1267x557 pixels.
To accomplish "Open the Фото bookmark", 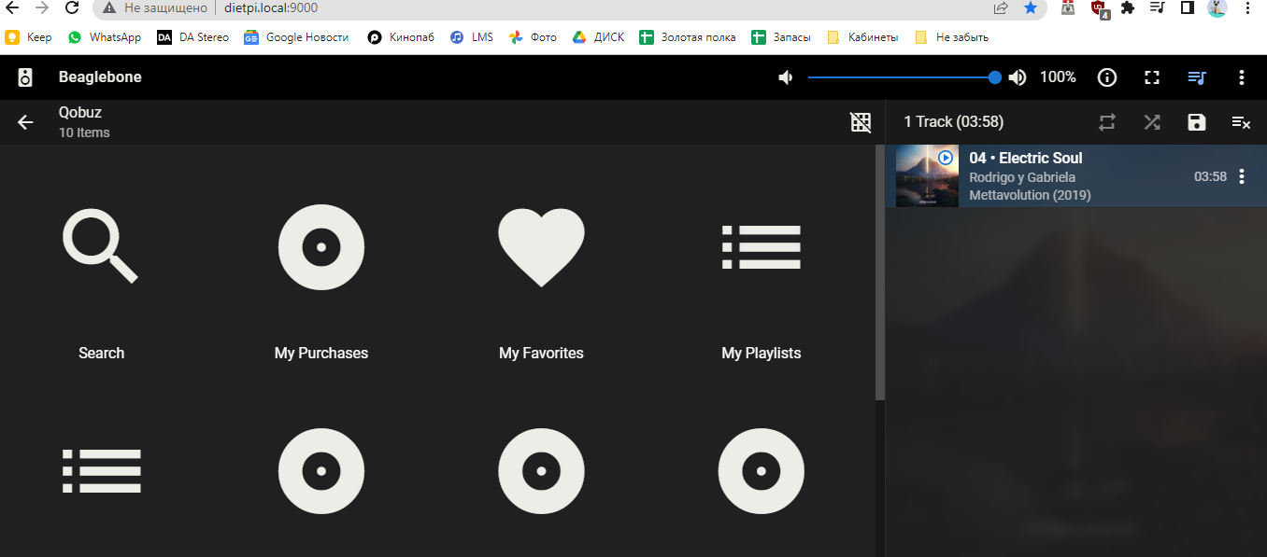I will [x=533, y=37].
